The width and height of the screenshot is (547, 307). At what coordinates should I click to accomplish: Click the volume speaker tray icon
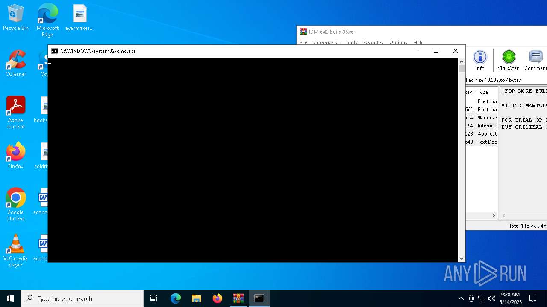[492, 298]
